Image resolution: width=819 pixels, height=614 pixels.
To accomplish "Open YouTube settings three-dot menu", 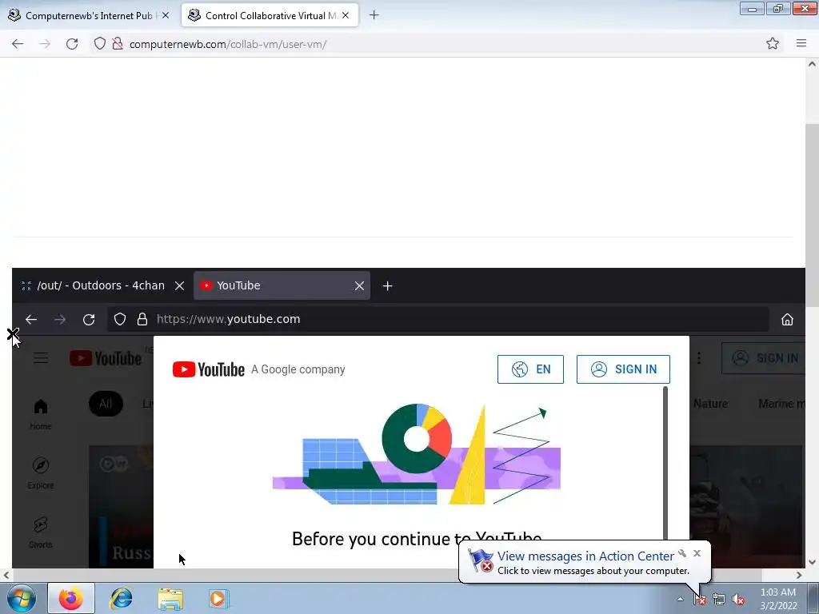I will tap(699, 358).
